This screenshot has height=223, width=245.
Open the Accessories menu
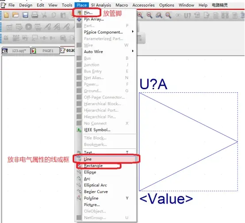[143, 5]
